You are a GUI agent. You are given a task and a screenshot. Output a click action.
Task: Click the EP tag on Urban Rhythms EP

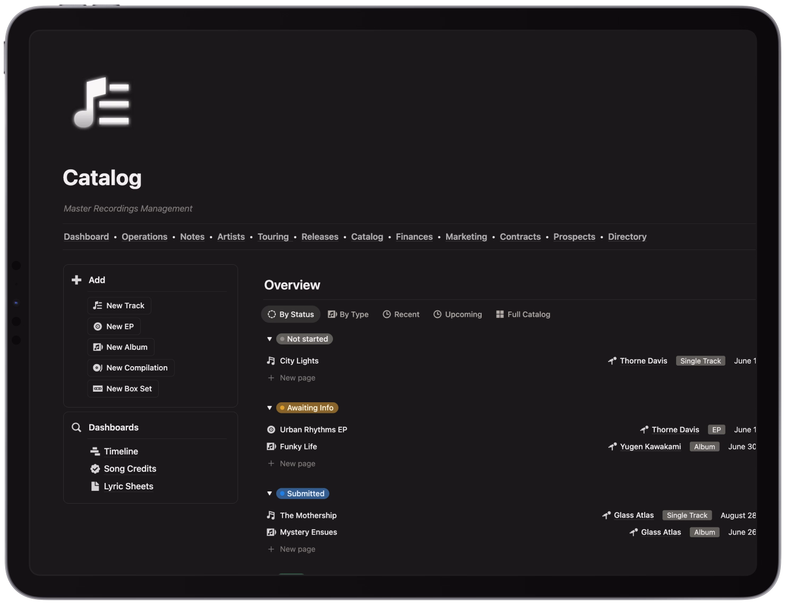tap(716, 430)
